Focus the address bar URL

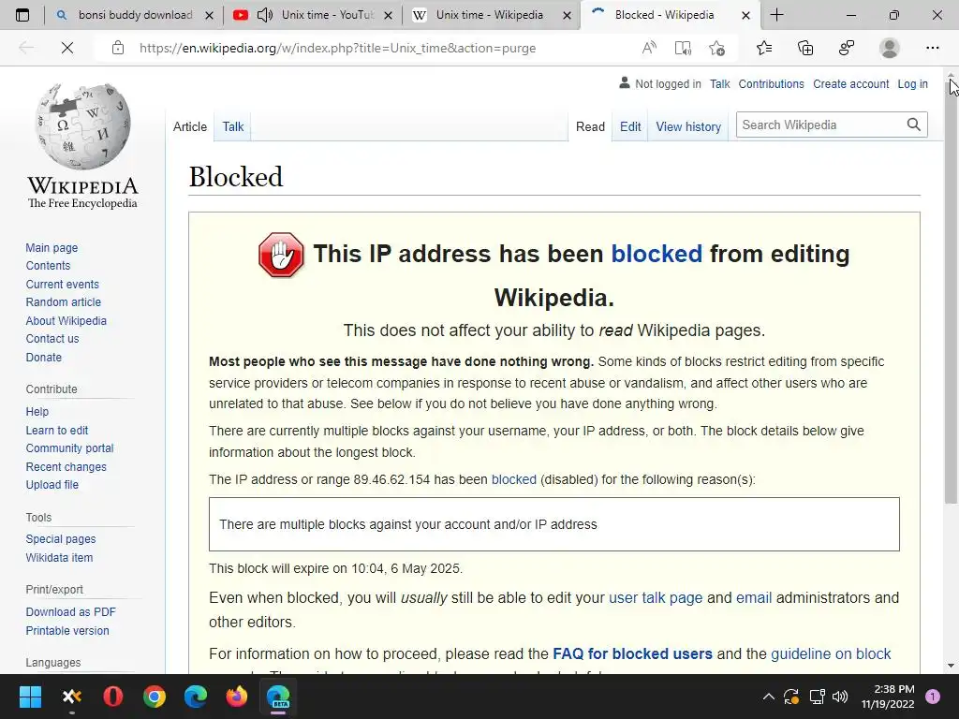[337, 49]
